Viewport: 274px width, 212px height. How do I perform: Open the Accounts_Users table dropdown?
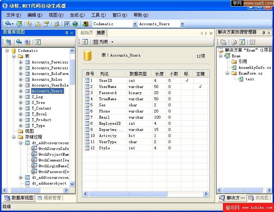tap(182, 24)
